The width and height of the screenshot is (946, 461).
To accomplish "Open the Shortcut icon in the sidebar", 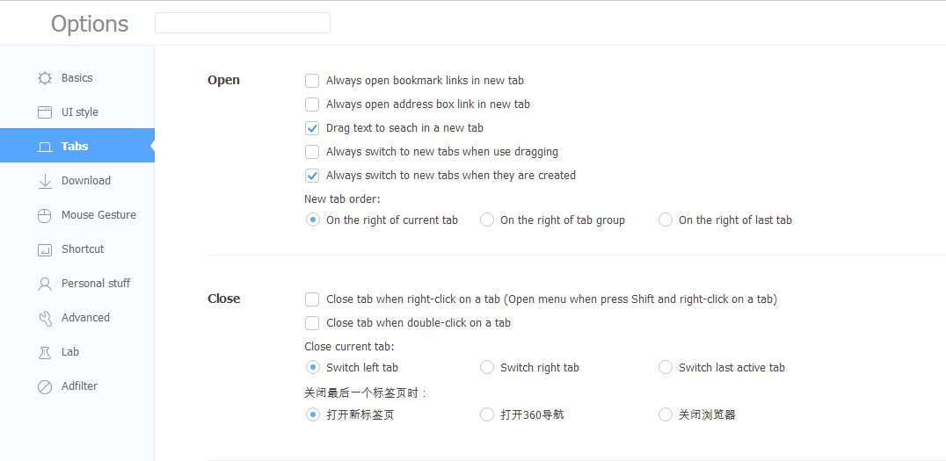I will click(45, 249).
